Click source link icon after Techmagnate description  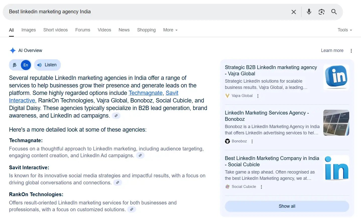(x=140, y=155)
